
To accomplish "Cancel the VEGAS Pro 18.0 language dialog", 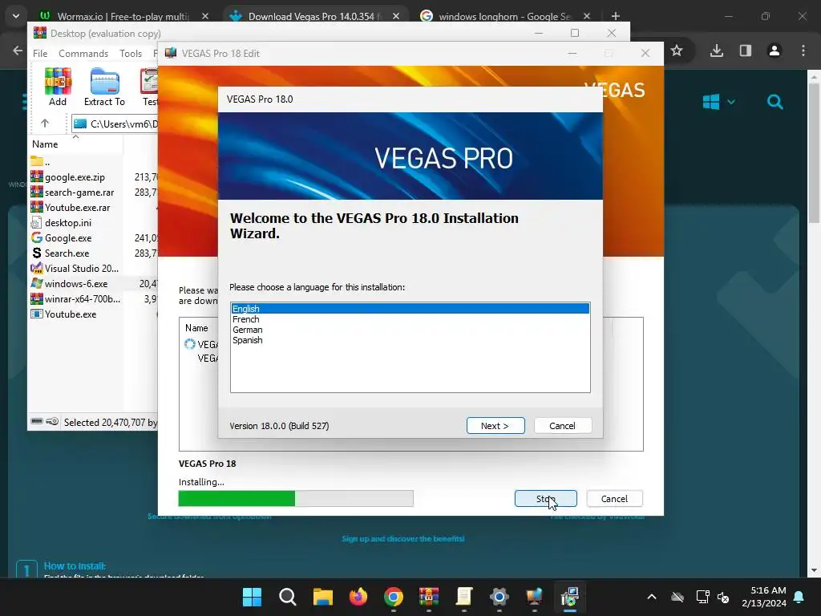I will (562, 426).
